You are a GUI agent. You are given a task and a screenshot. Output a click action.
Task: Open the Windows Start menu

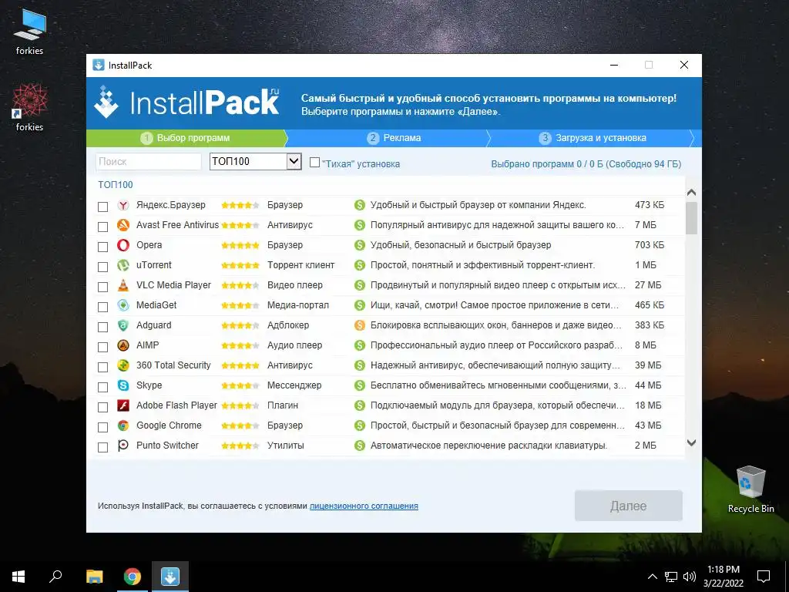tap(18, 577)
